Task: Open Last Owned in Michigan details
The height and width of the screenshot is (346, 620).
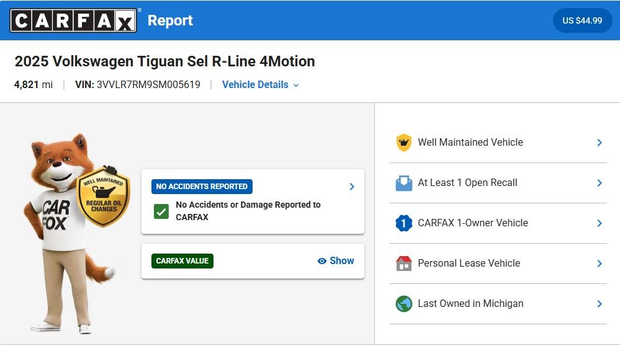Action: [x=498, y=304]
